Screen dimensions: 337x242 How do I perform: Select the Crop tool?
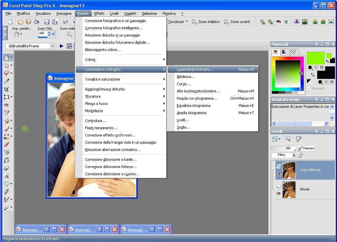tap(7, 89)
